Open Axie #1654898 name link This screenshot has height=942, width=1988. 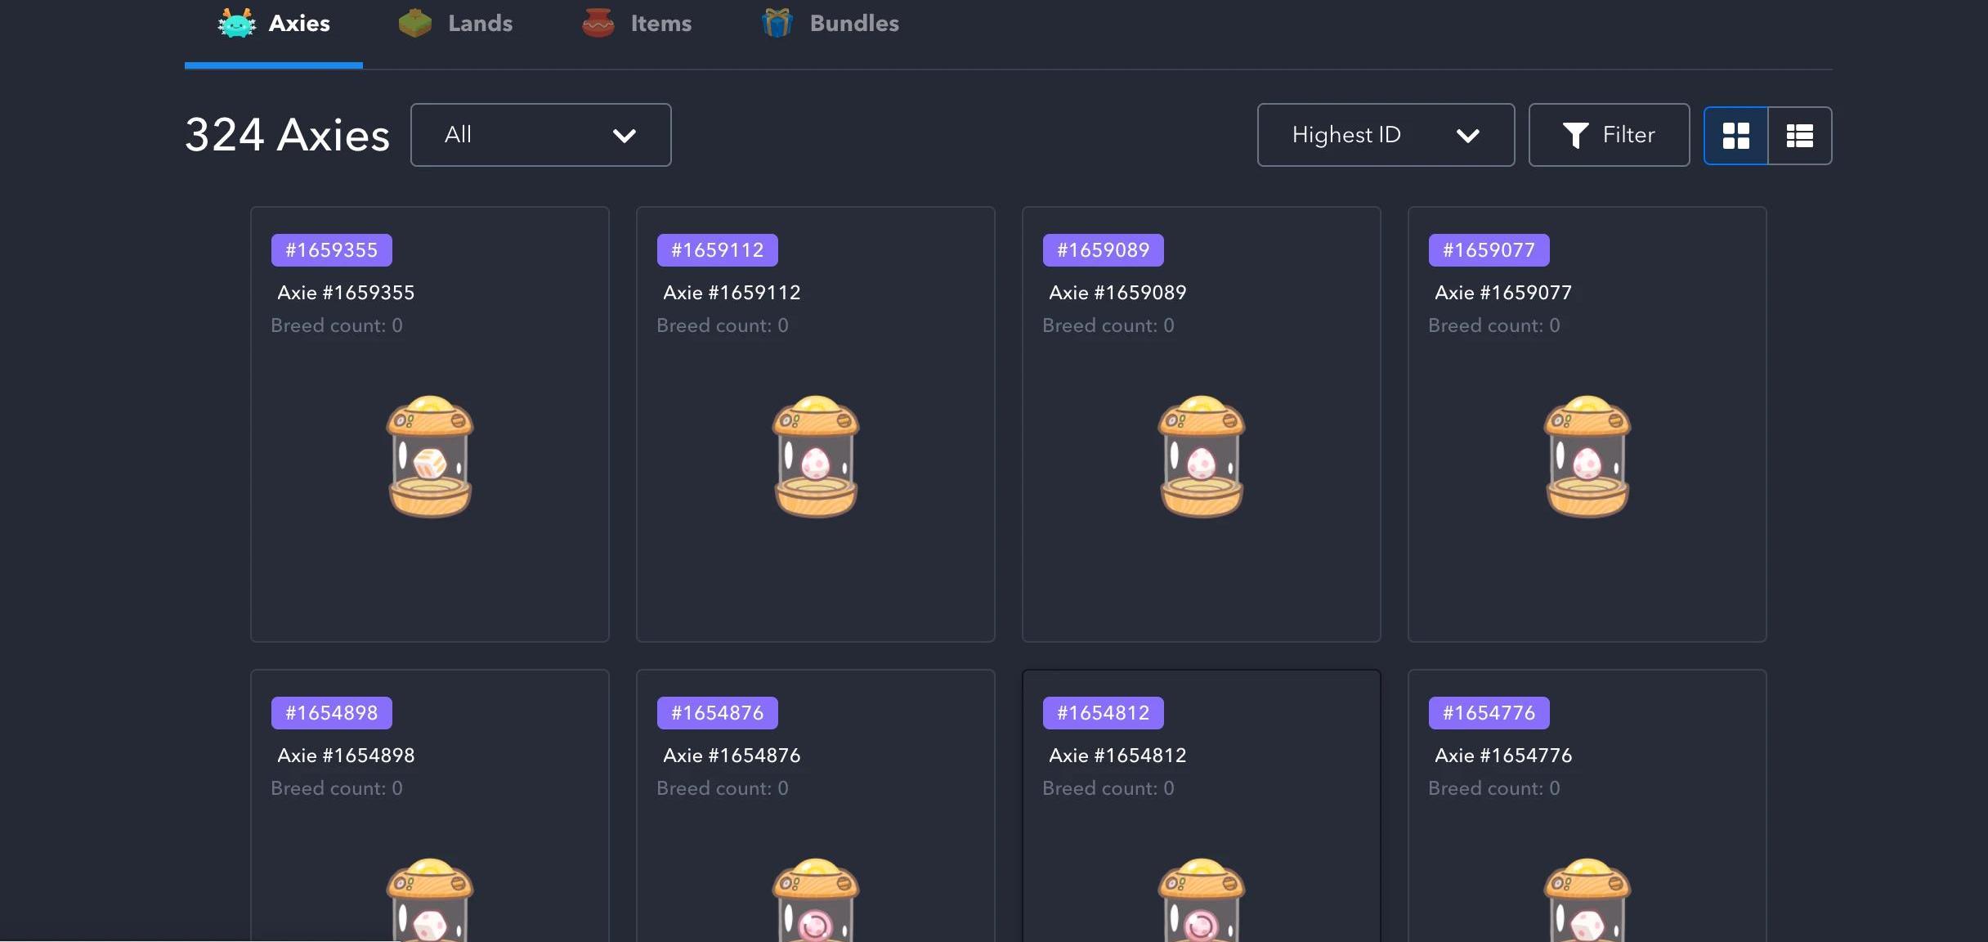(346, 756)
